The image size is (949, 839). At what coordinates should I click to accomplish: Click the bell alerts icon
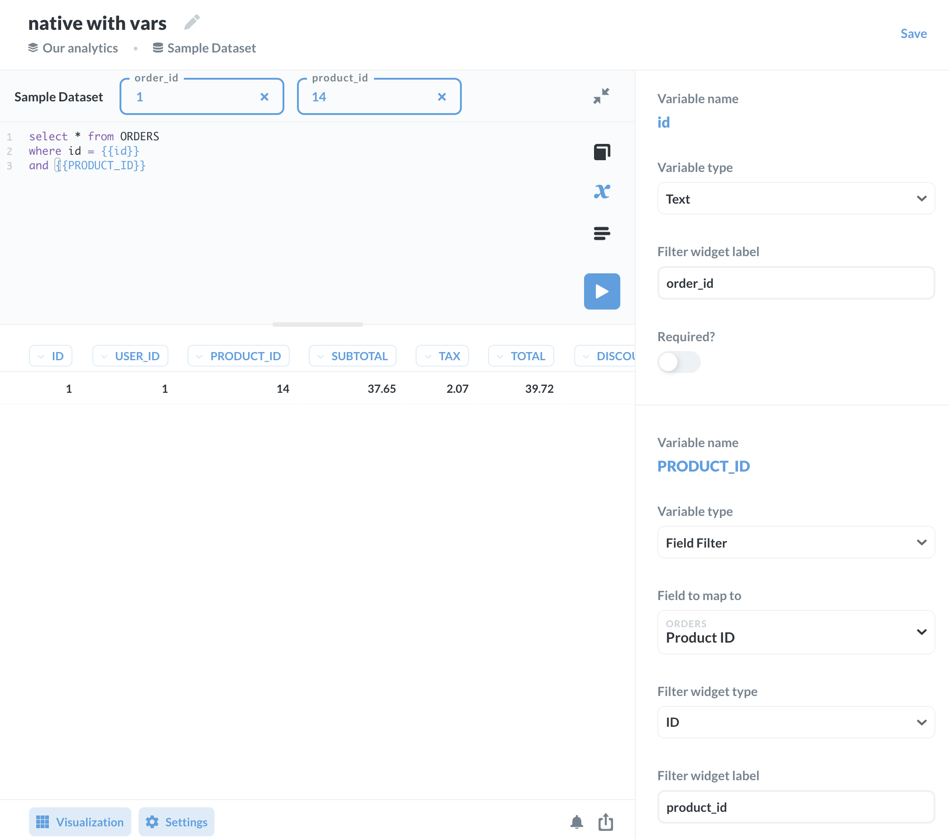click(576, 822)
